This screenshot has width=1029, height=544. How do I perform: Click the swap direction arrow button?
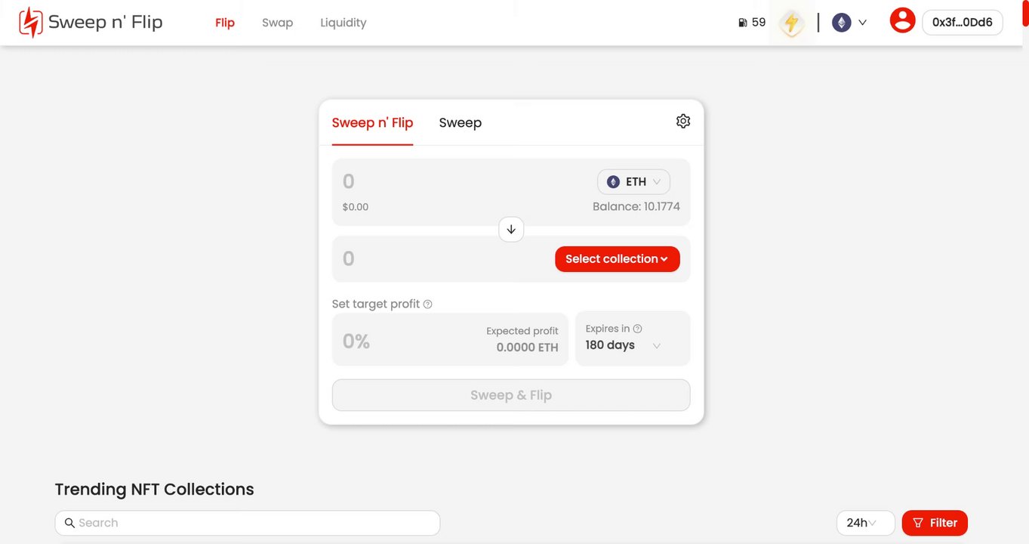click(x=511, y=230)
